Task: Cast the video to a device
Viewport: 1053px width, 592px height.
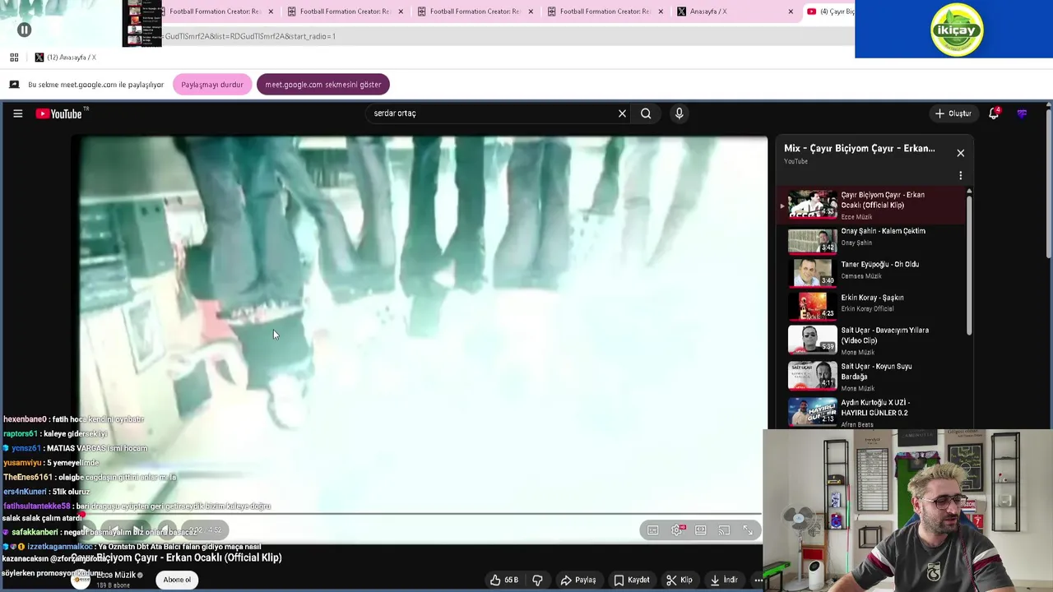Action: (724, 530)
